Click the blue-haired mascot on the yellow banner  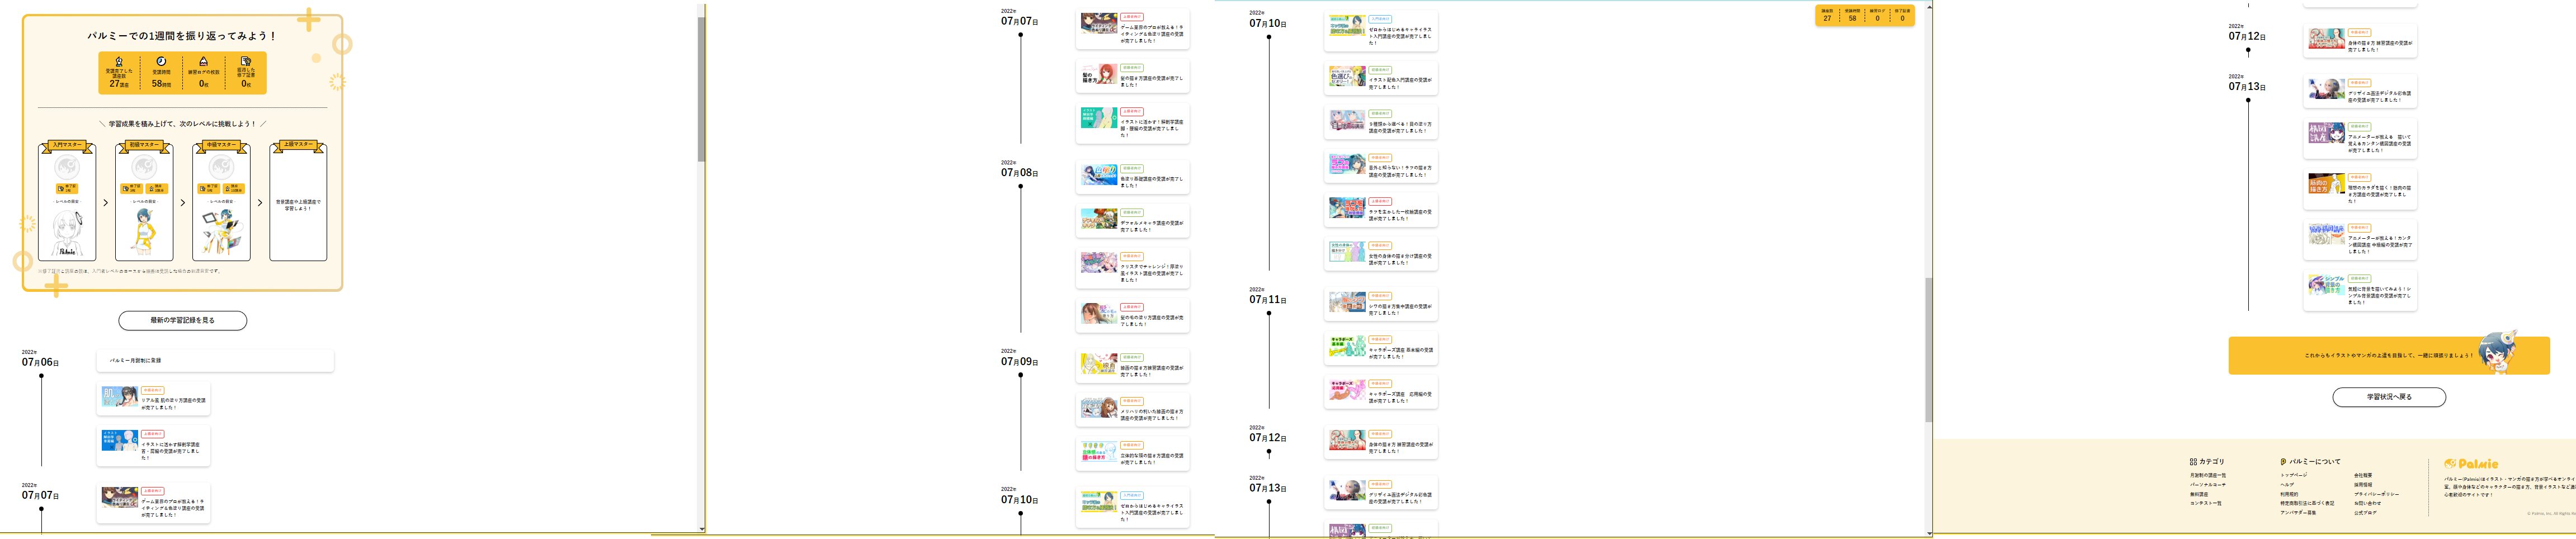[x=2497, y=353]
